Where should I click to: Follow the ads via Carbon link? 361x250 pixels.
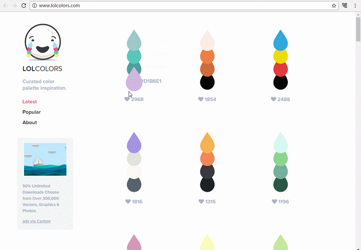[x=37, y=221]
